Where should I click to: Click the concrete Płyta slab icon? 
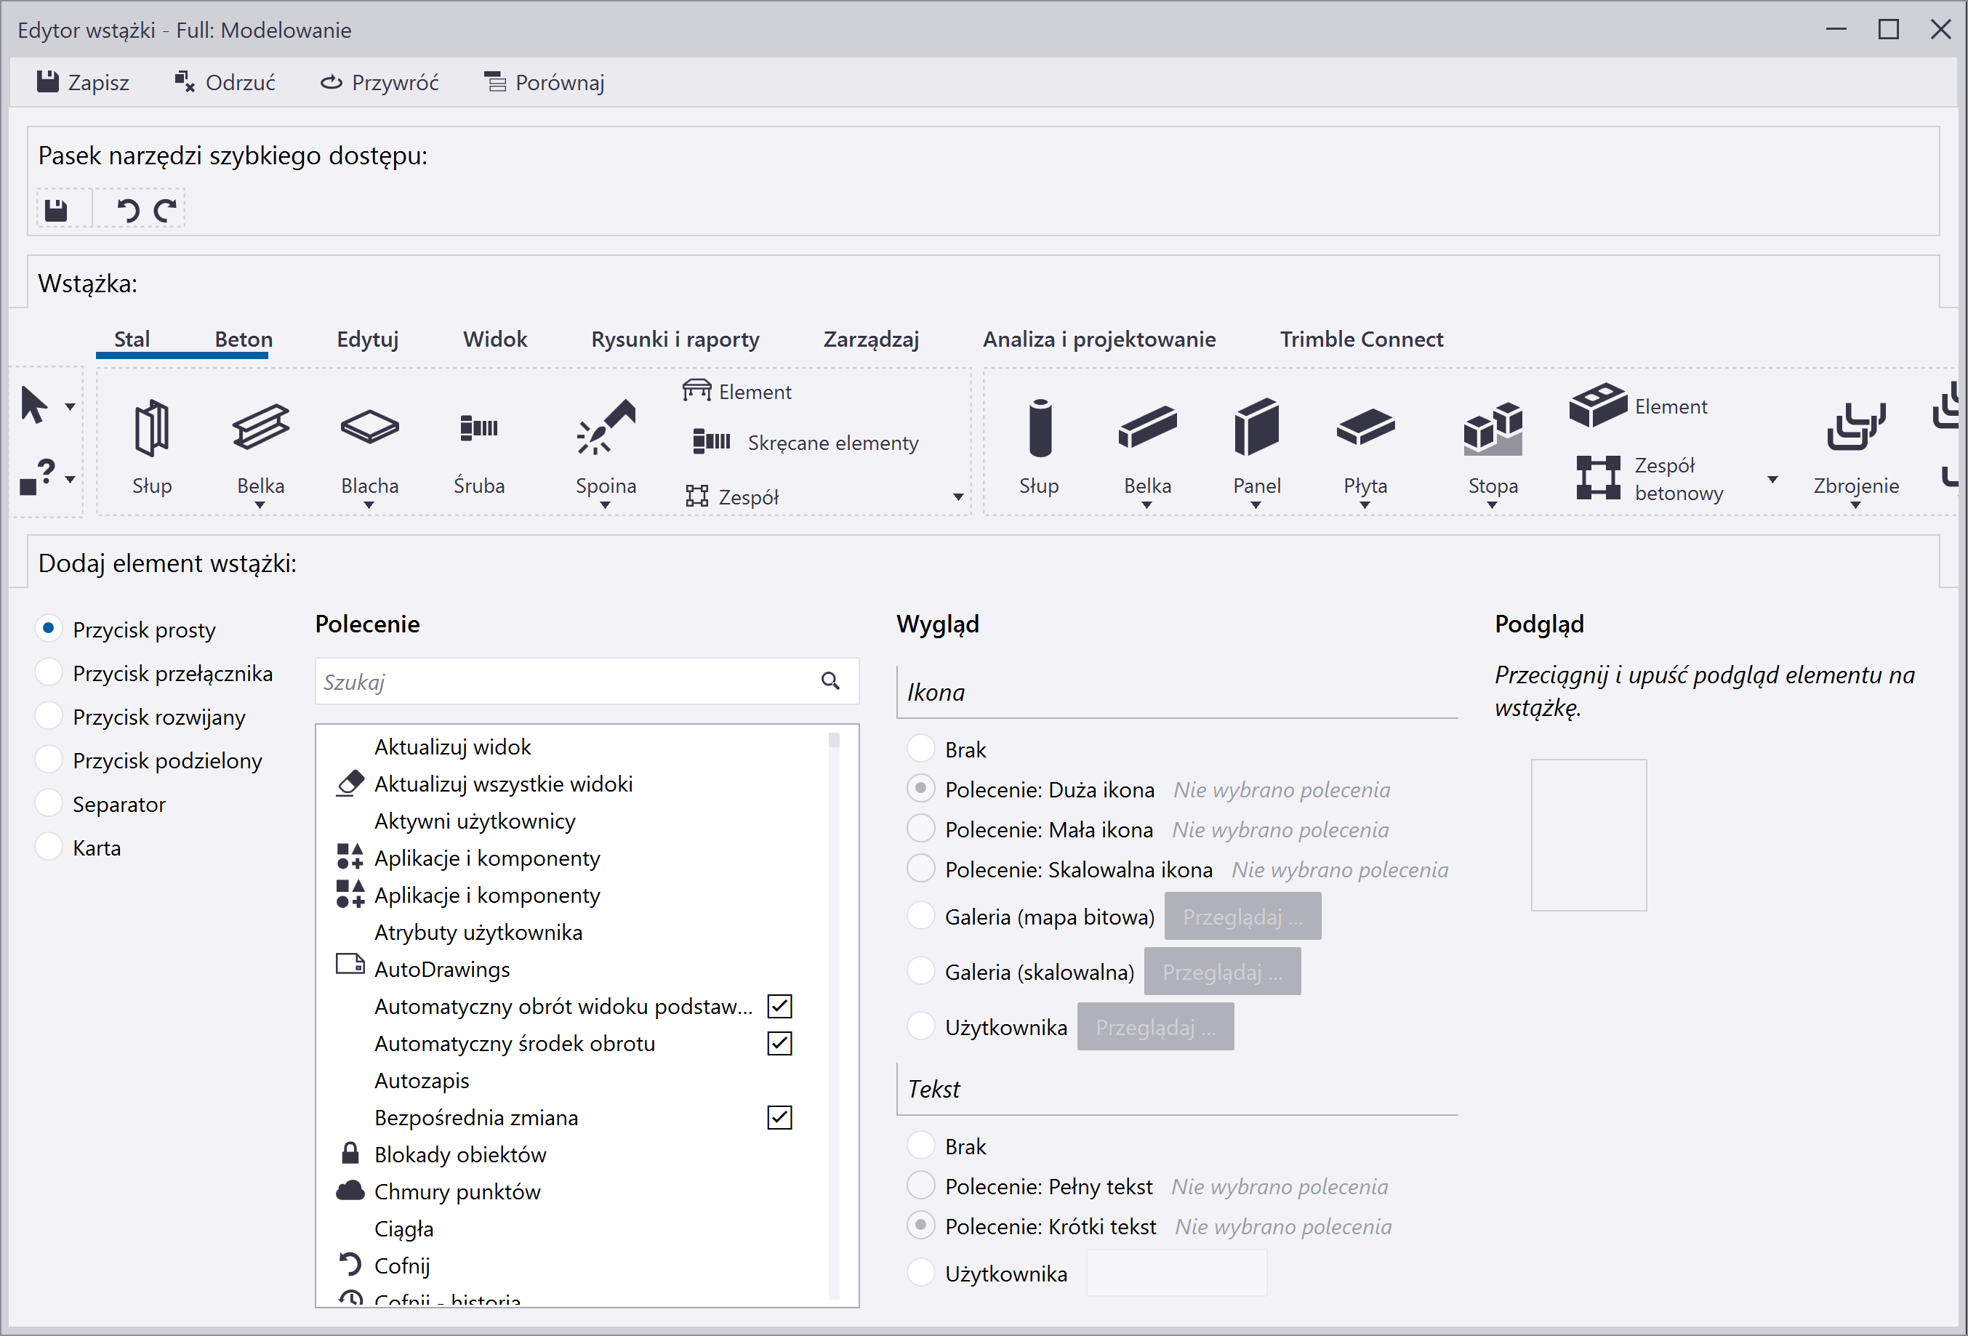[x=1365, y=428]
